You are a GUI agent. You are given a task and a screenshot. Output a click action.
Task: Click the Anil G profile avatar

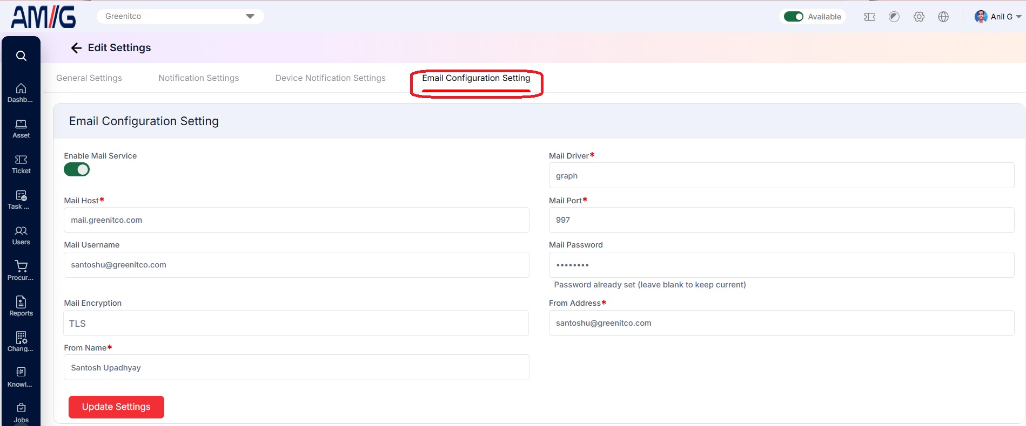(981, 17)
